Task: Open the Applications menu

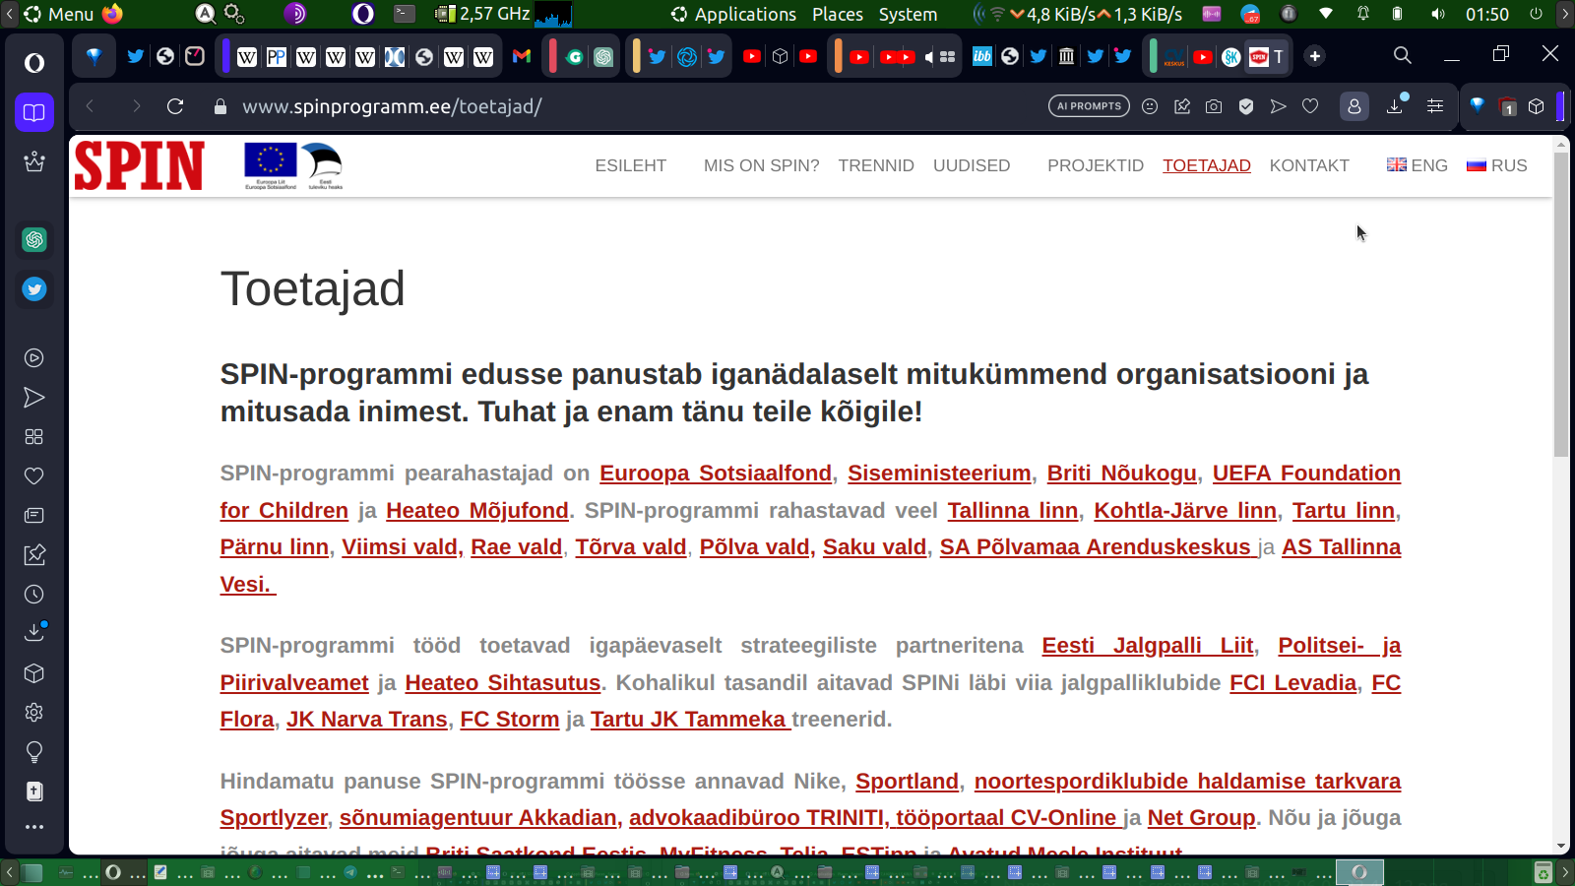Action: 734,14
